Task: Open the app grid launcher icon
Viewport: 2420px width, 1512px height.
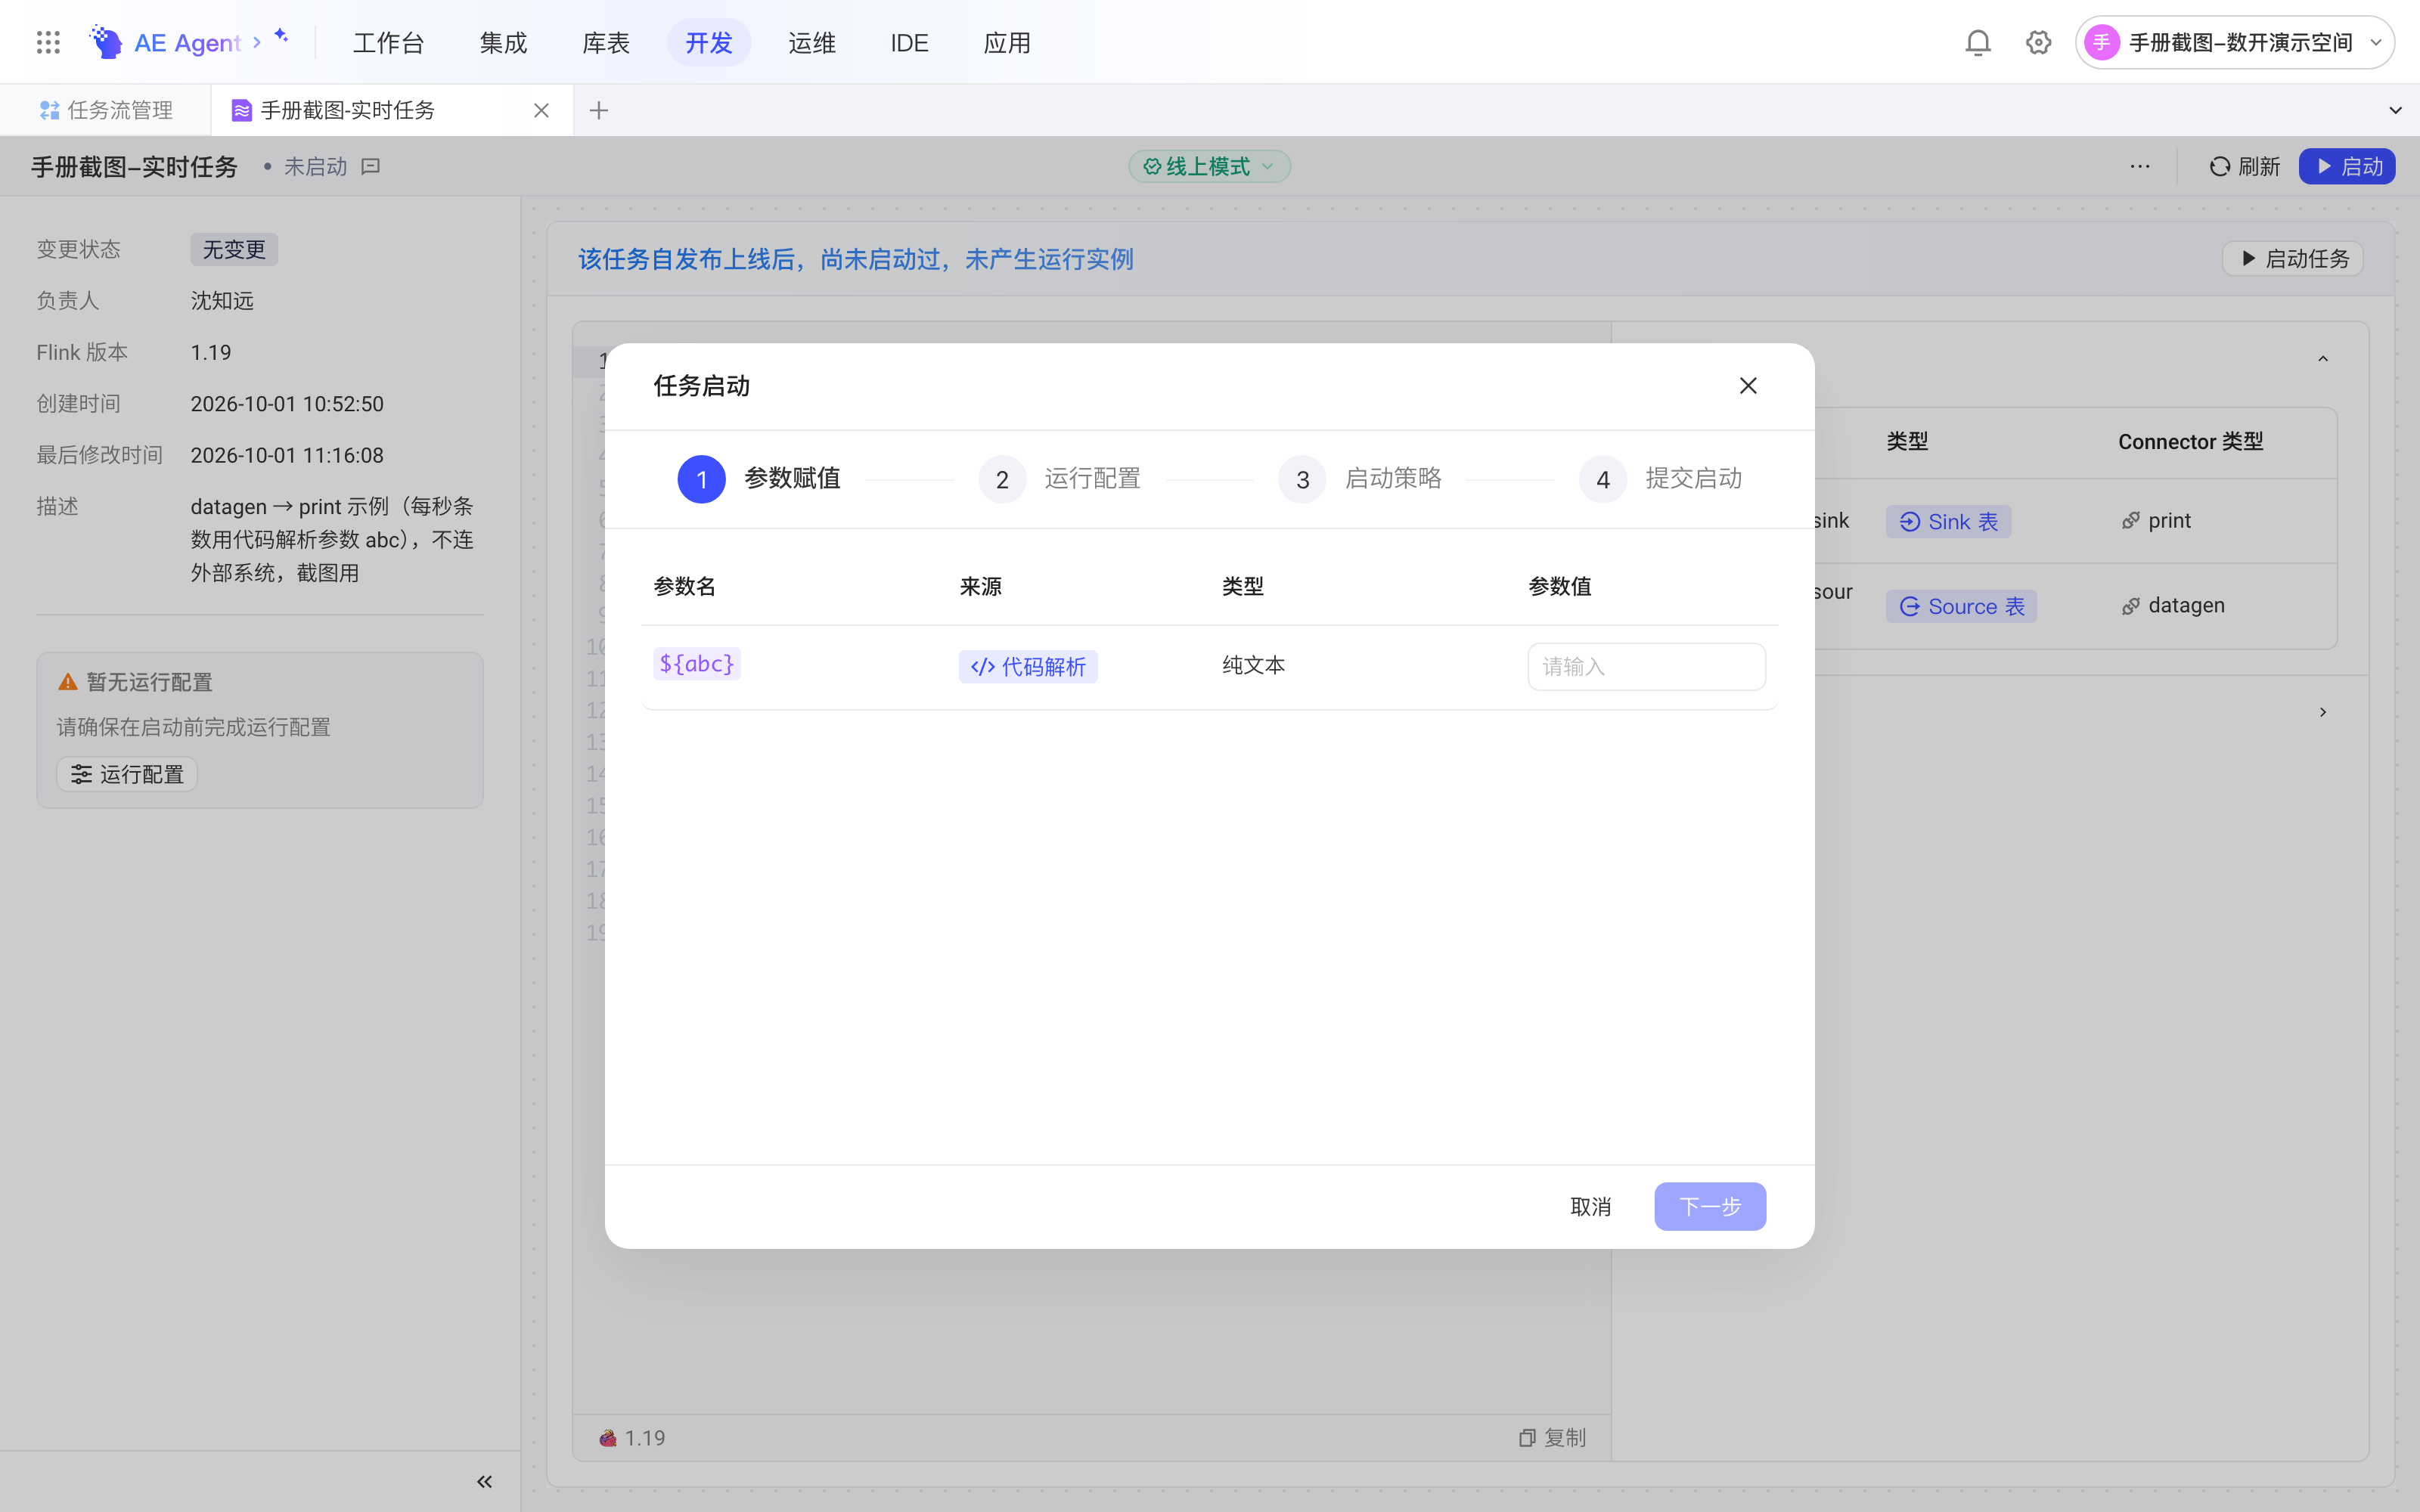Action: click(x=48, y=42)
